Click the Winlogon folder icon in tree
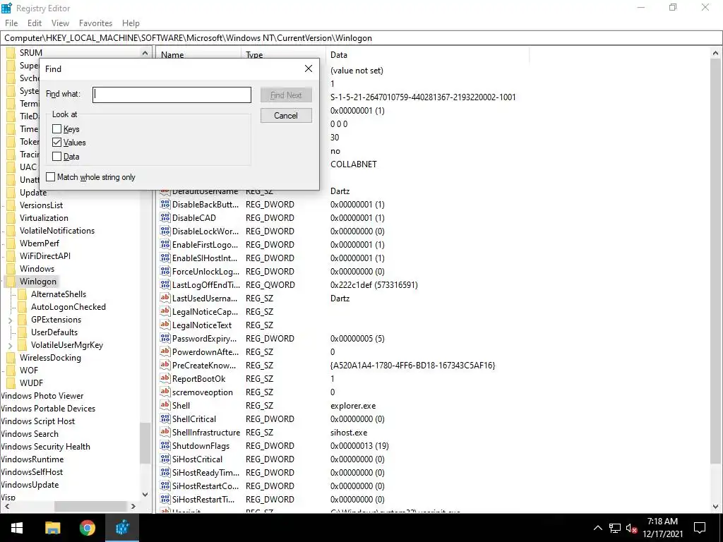This screenshot has height=542, width=723. 11,282
